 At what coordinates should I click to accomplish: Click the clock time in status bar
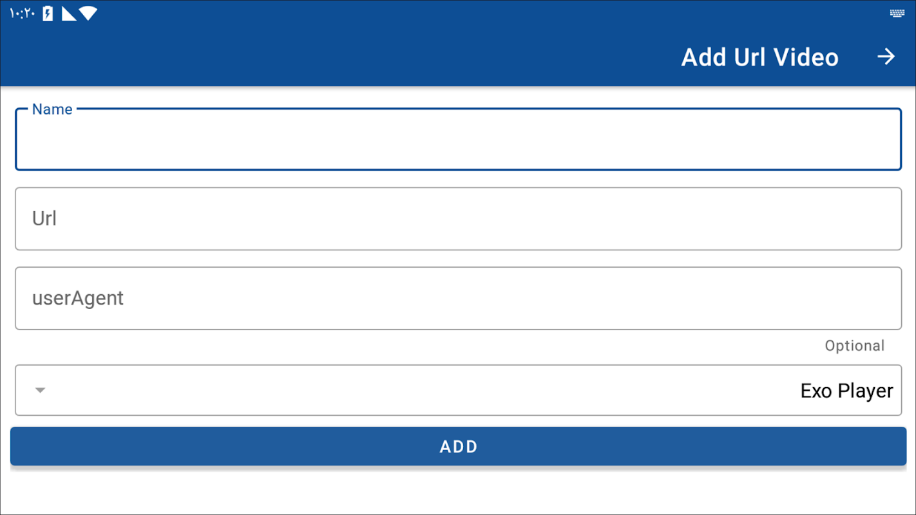point(22,14)
